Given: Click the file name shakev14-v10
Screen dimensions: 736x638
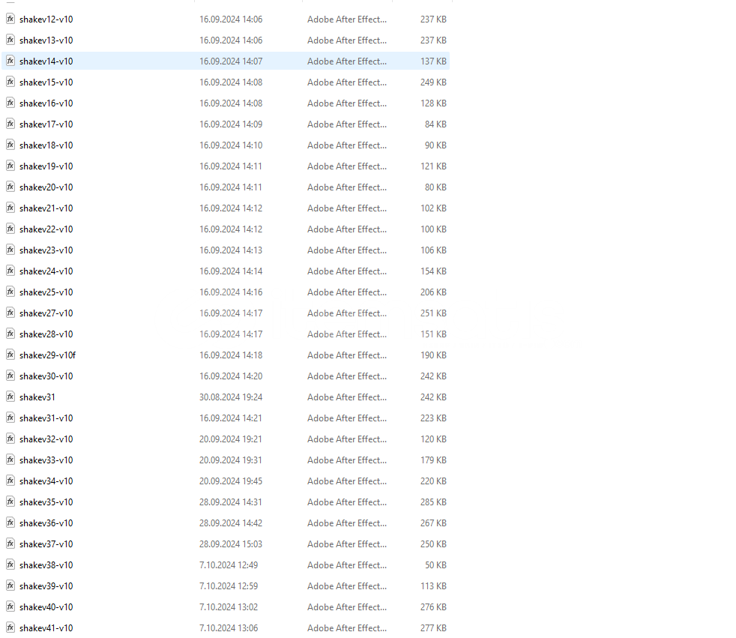Looking at the screenshot, I should pos(46,61).
